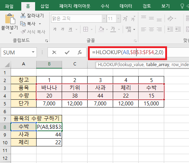Click cell containing 키위

coord(75,88)
